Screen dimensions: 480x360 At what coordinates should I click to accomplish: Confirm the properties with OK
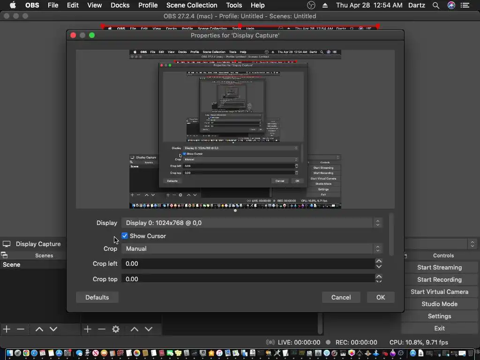(x=381, y=297)
